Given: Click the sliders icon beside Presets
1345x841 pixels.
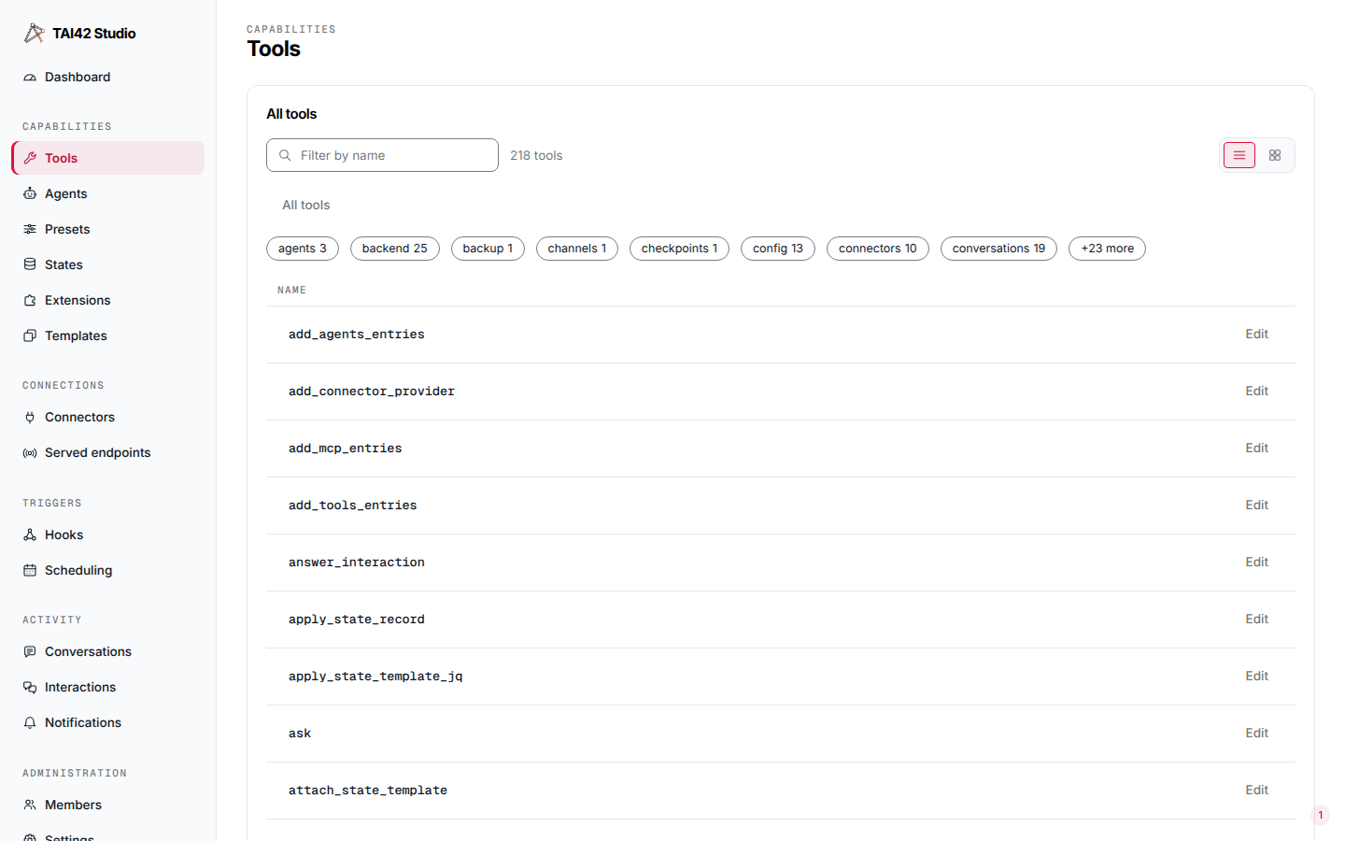Looking at the screenshot, I should click(30, 230).
